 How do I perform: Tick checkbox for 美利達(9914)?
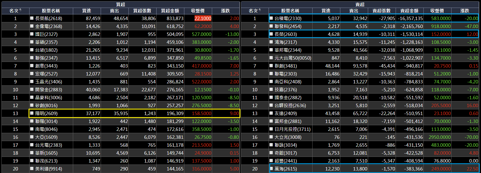coord(32,168)
